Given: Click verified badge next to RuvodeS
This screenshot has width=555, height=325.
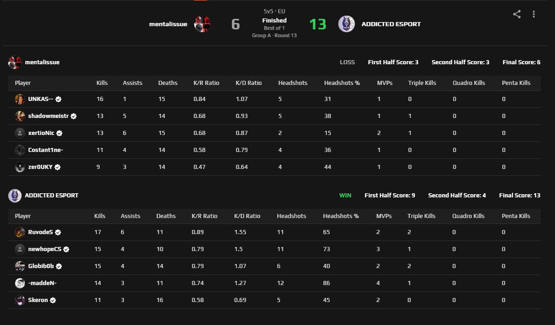Looking at the screenshot, I should pyautogui.click(x=58, y=233).
